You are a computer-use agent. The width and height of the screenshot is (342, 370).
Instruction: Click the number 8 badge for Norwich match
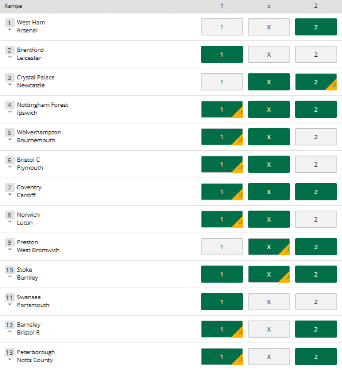[9, 215]
